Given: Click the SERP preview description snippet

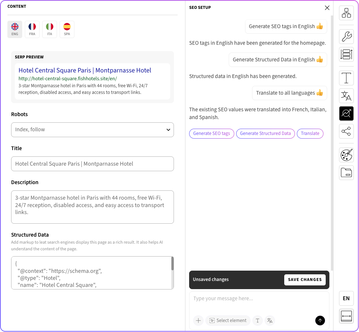Looking at the screenshot, I should (x=83, y=89).
